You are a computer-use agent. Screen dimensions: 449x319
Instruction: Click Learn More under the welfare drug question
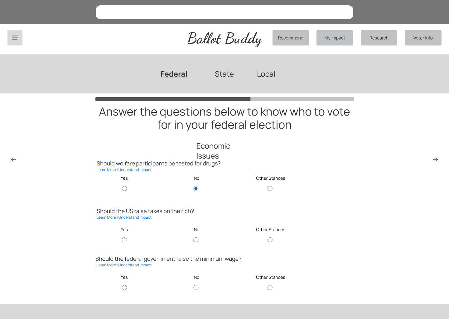[106, 169]
